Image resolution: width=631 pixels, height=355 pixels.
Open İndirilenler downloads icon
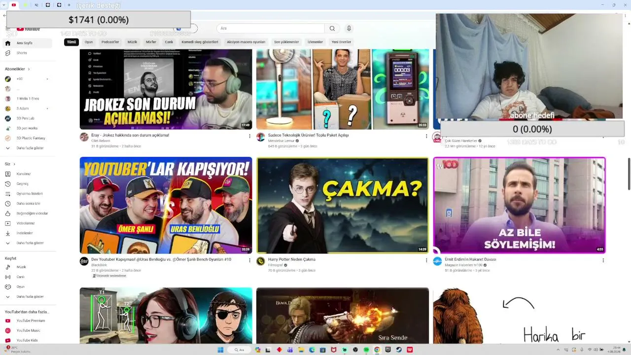7,233
